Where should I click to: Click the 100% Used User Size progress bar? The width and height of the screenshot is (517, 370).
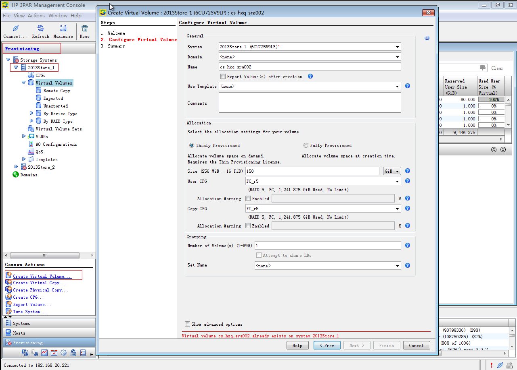[x=492, y=99]
